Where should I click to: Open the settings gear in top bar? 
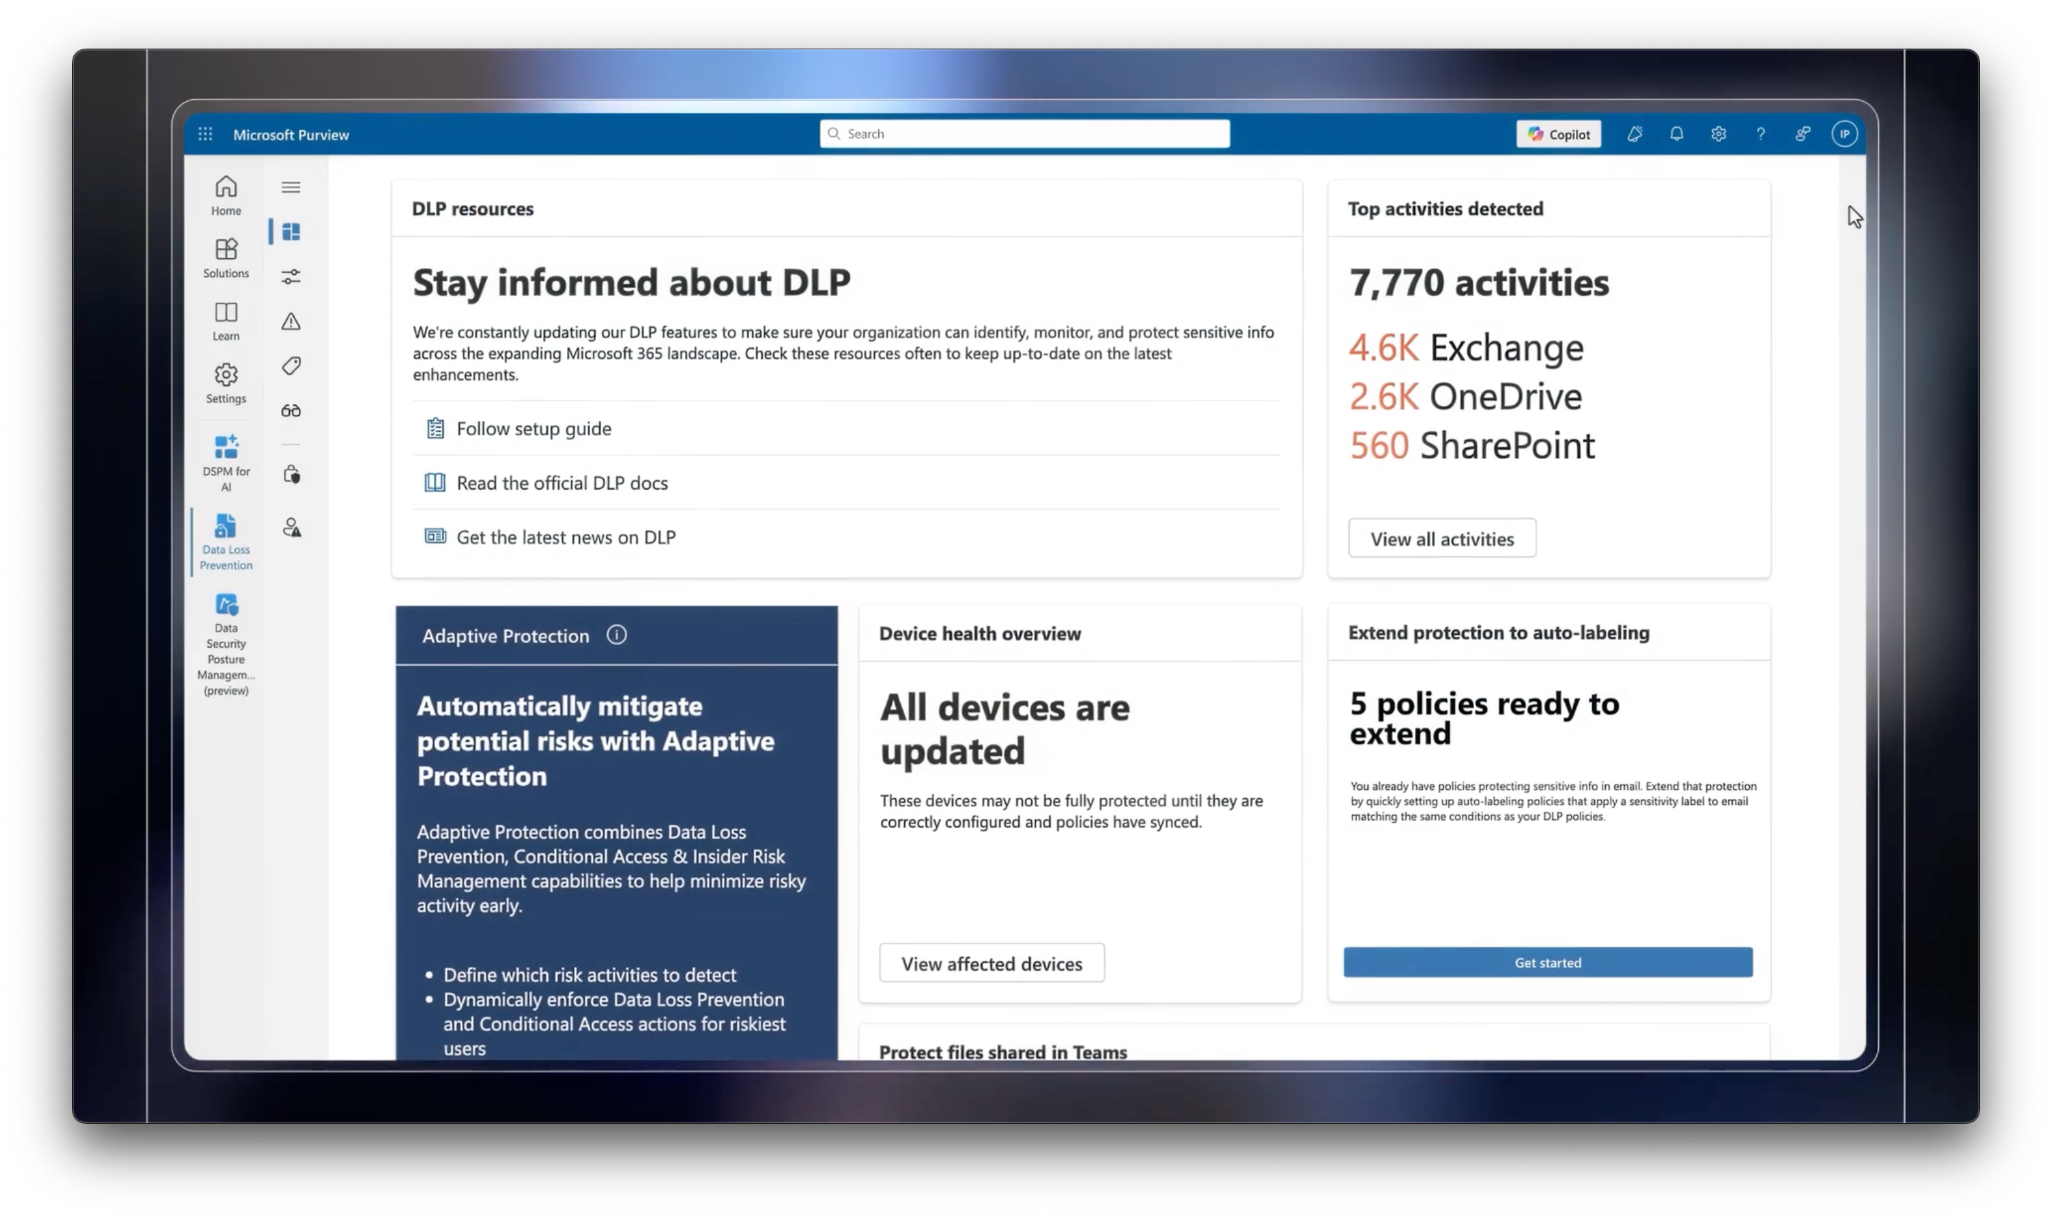[1719, 134]
